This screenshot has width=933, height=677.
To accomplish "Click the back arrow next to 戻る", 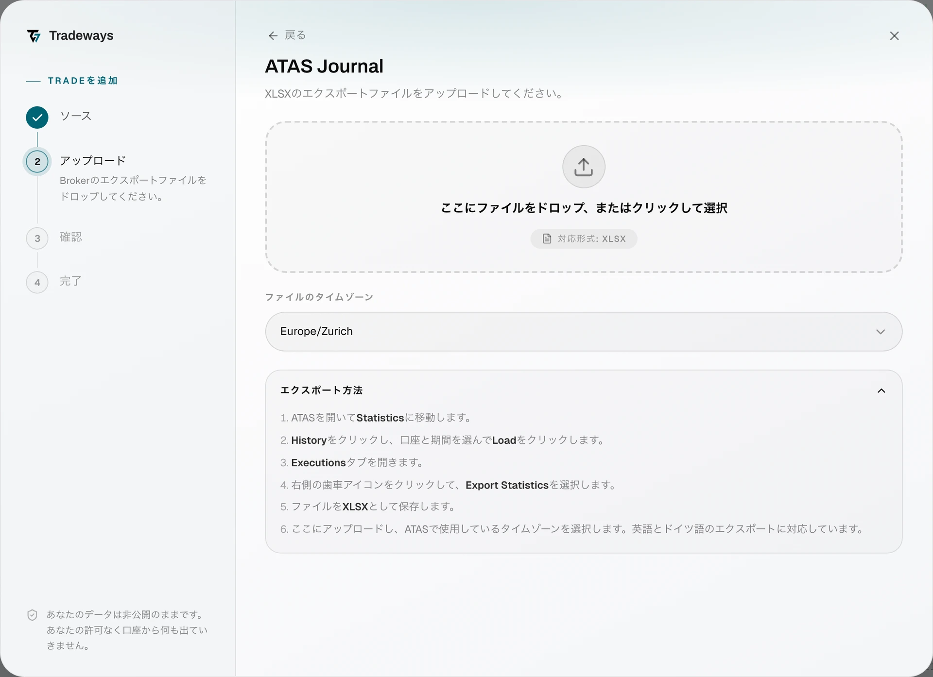I will coord(273,35).
